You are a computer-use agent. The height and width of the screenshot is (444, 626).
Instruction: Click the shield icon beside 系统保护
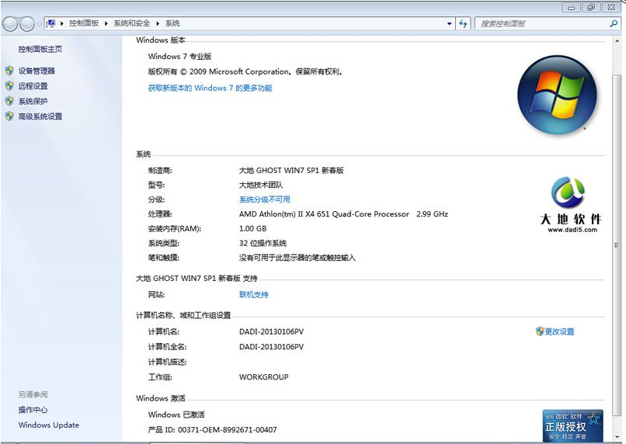click(x=9, y=101)
